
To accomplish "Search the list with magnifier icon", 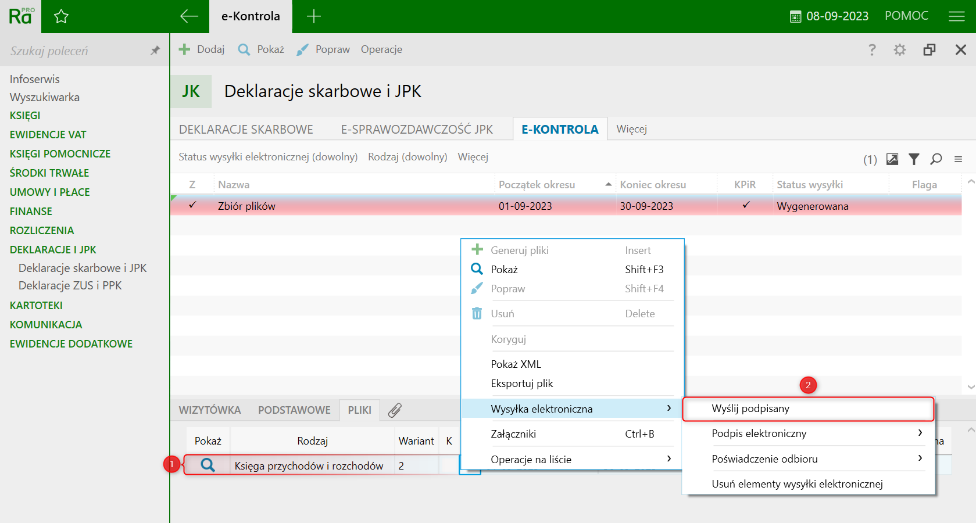I will point(936,159).
